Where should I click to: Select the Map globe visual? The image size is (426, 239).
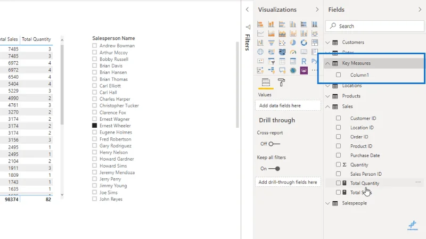coord(260,52)
